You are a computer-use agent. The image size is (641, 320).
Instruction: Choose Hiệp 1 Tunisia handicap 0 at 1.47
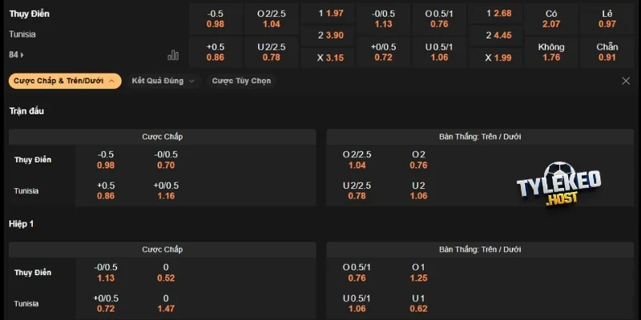click(166, 303)
